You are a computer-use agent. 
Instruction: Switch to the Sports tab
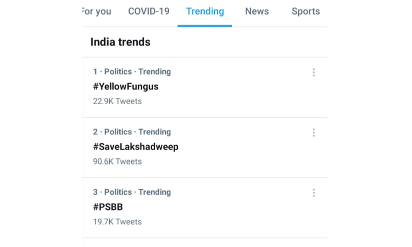click(305, 11)
